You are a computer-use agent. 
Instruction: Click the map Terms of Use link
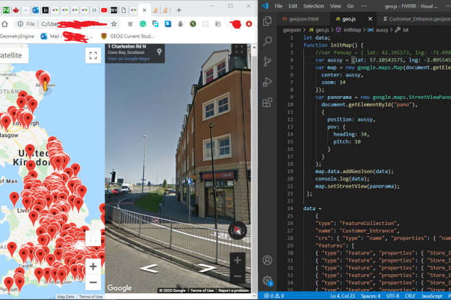(91, 297)
